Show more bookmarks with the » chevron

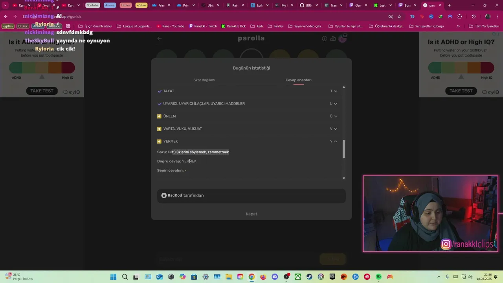458,26
